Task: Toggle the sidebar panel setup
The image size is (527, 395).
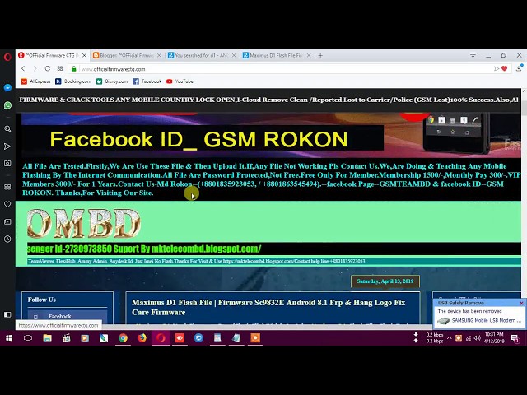Action: click(x=7, y=314)
